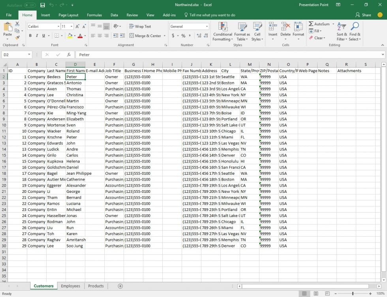Click the Share button
The height and width of the screenshot is (297, 387).
coord(363,15)
